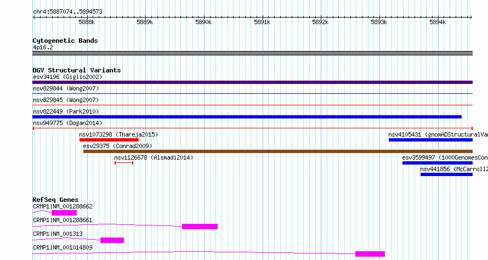Screen dimensions: 488x260
Task: Click the 5894k ruler position label
Action: pos(438,22)
